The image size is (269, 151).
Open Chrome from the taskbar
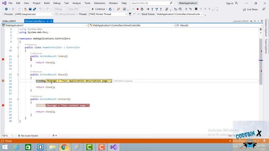pos(64,147)
